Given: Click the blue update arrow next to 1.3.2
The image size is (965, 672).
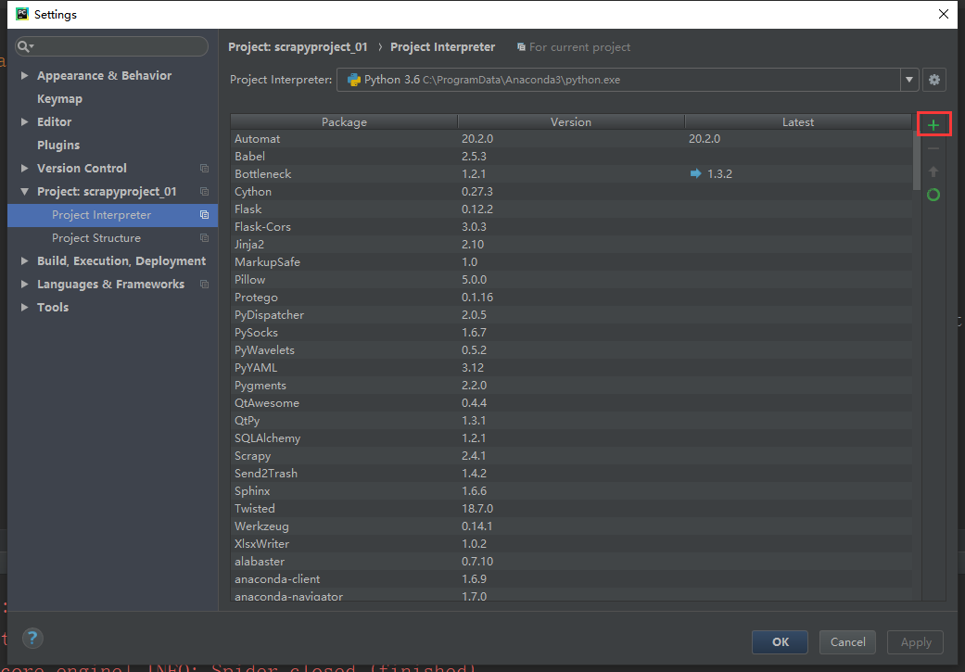Looking at the screenshot, I should click(696, 173).
